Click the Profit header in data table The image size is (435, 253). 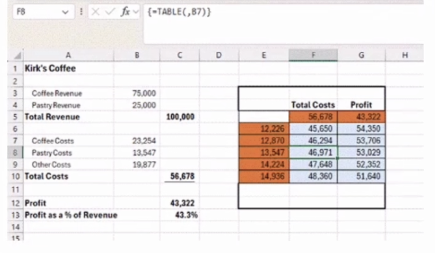coord(361,105)
